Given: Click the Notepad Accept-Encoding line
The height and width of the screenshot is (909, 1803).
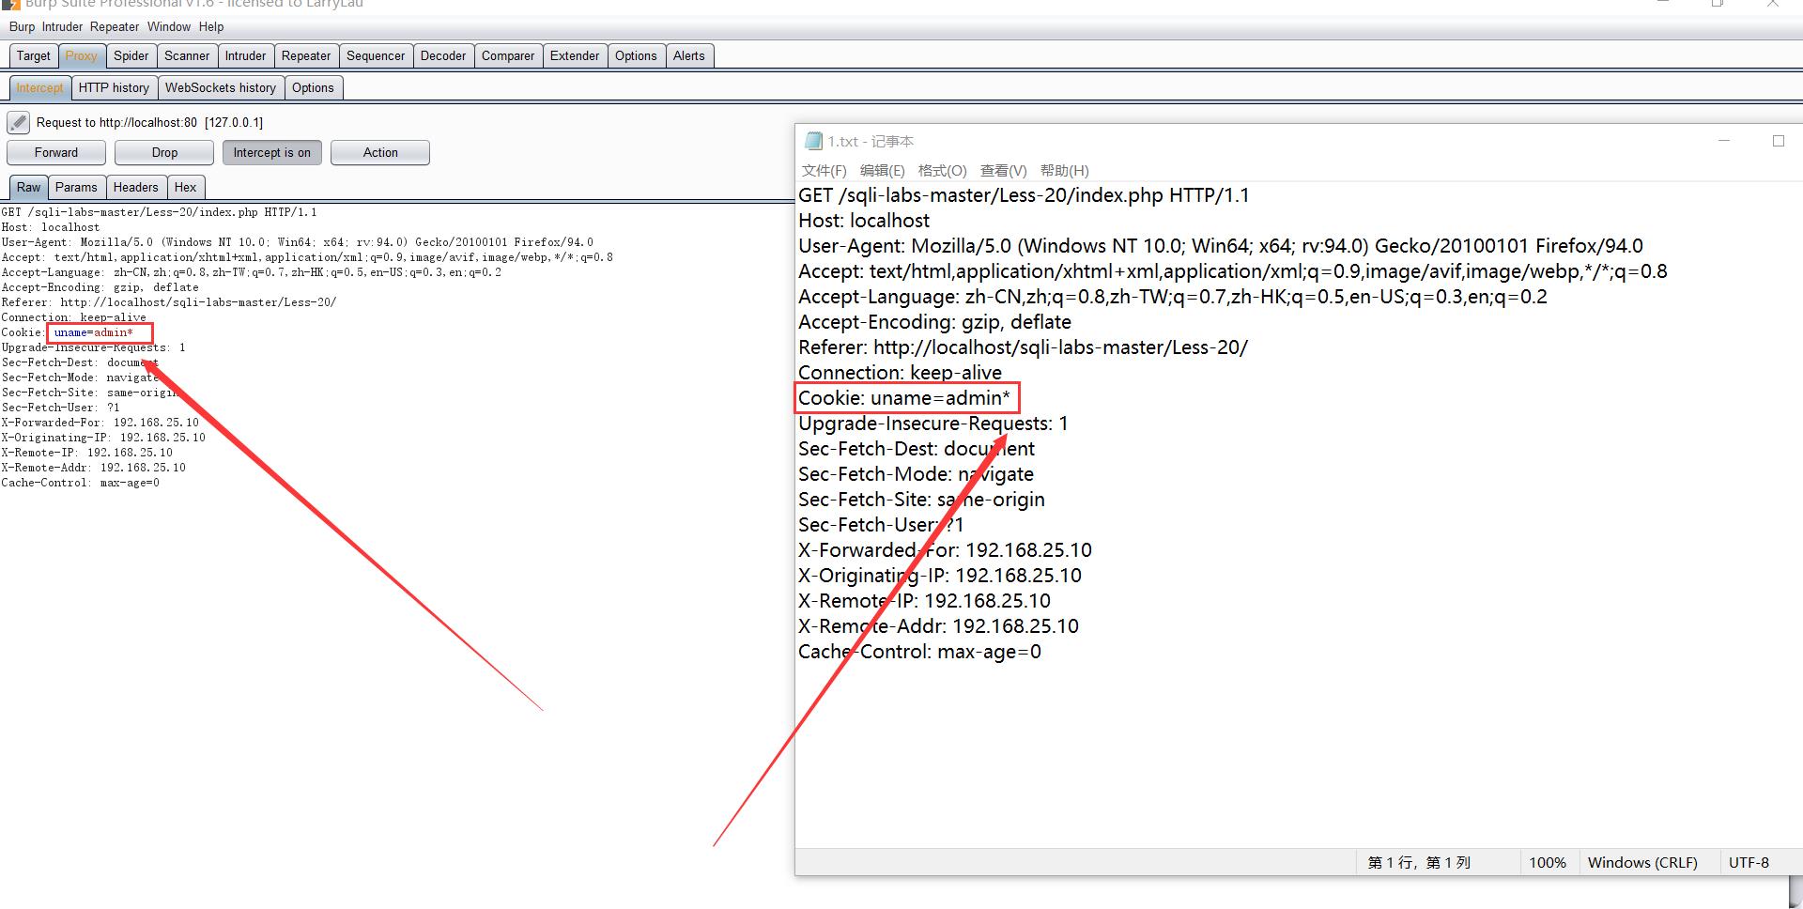Looking at the screenshot, I should coord(934,322).
